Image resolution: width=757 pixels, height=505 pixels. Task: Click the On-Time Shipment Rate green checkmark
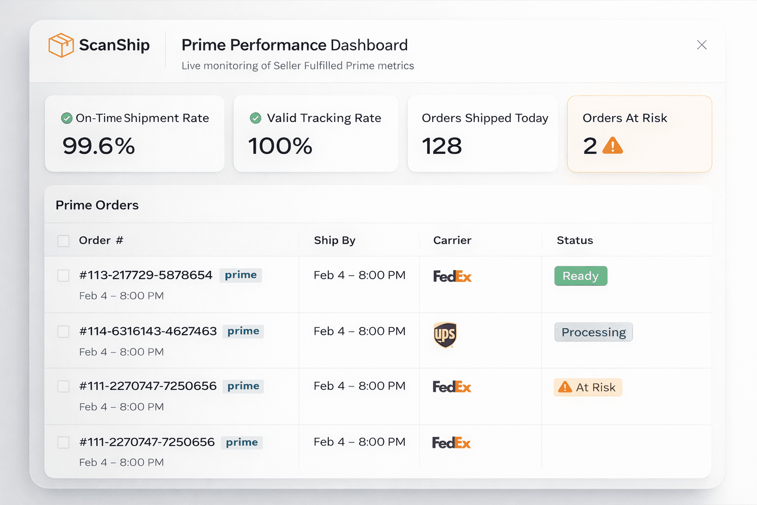[67, 118]
